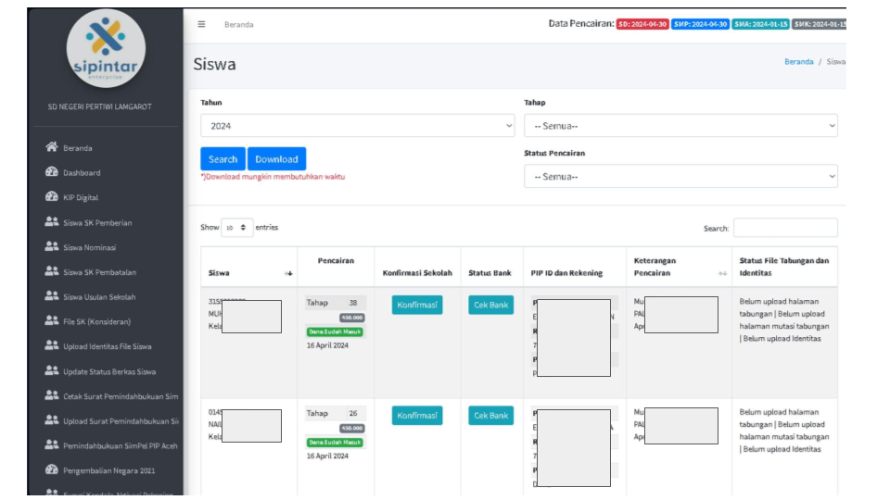The image size is (890, 500).
Task: Click the SMK gray badge
Action: tap(819, 24)
